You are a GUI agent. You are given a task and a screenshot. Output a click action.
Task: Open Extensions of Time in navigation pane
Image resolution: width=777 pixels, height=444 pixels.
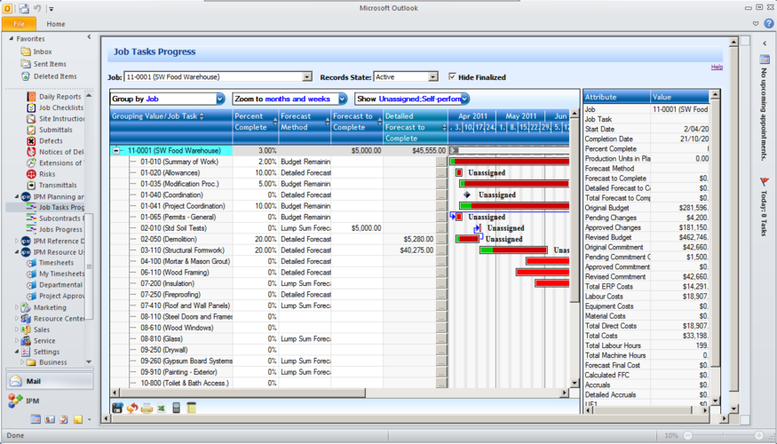(x=61, y=163)
